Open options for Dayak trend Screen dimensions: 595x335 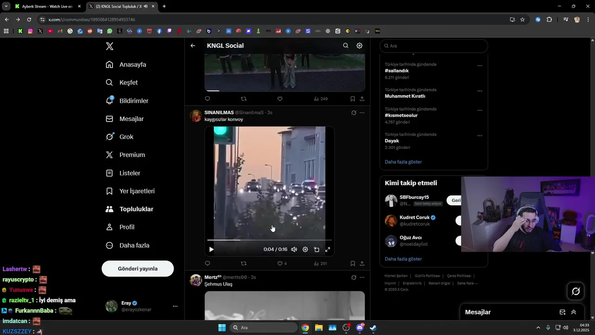(x=480, y=136)
